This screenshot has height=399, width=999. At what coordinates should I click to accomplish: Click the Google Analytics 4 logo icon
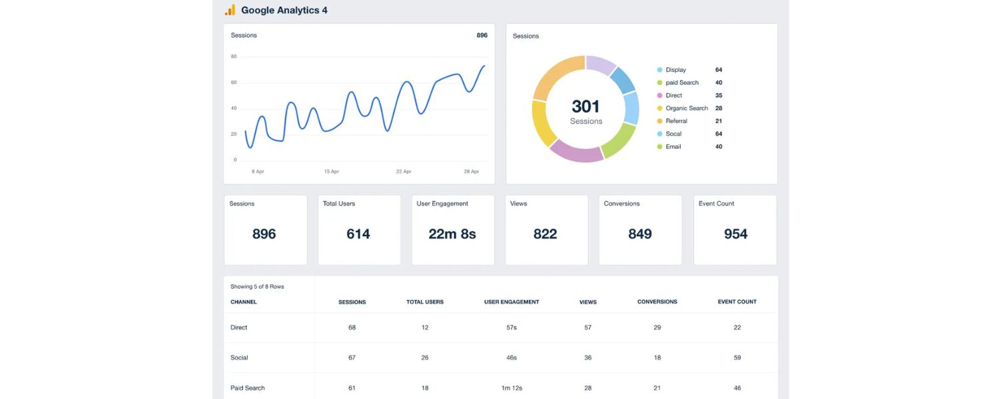[x=230, y=9]
